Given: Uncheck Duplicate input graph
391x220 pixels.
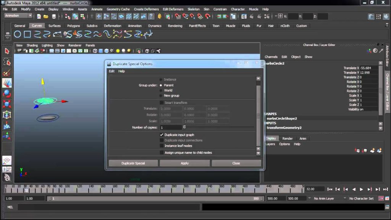Looking at the screenshot, I should pyautogui.click(x=162, y=135).
